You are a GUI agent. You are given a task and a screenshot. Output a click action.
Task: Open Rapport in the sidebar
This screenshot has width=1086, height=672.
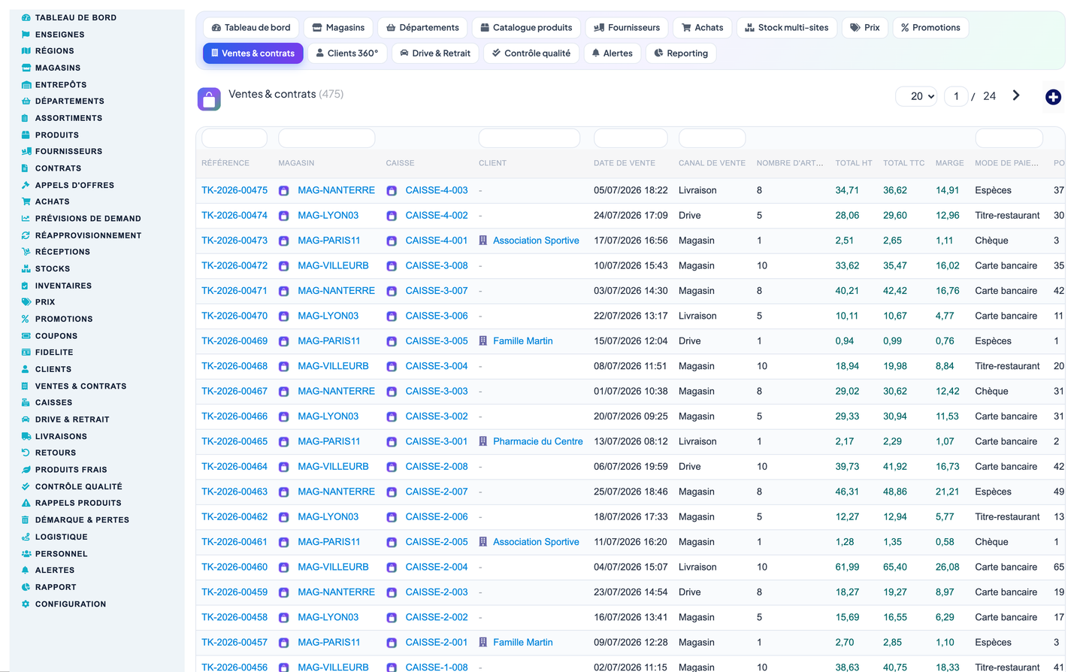56,587
